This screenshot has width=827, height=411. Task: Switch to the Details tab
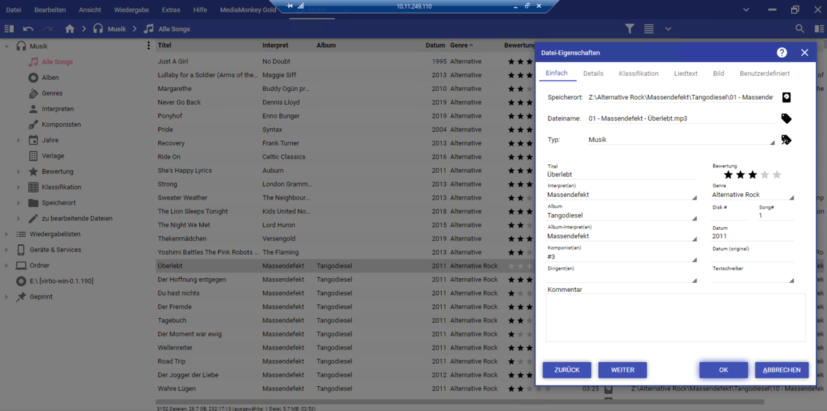click(593, 73)
